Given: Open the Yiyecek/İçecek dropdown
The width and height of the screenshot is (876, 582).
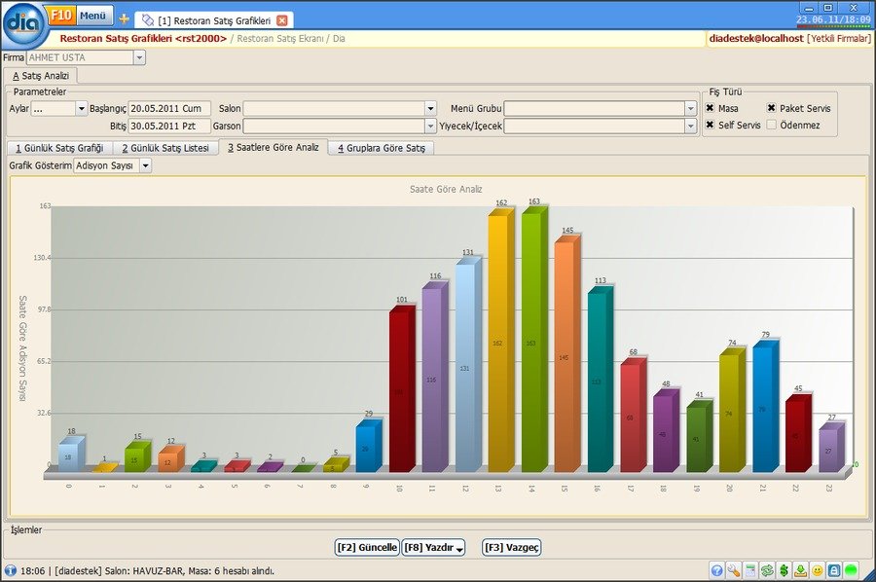Looking at the screenshot, I should point(690,126).
